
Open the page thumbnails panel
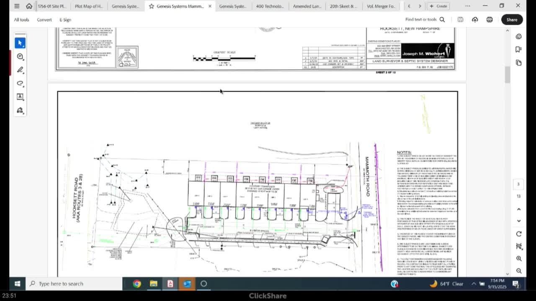(x=518, y=63)
